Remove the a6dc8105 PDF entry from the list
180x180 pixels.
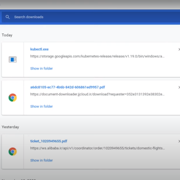coord(179,87)
